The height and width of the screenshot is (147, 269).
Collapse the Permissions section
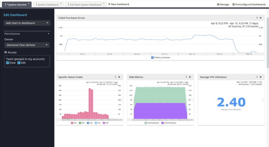pos(48,34)
